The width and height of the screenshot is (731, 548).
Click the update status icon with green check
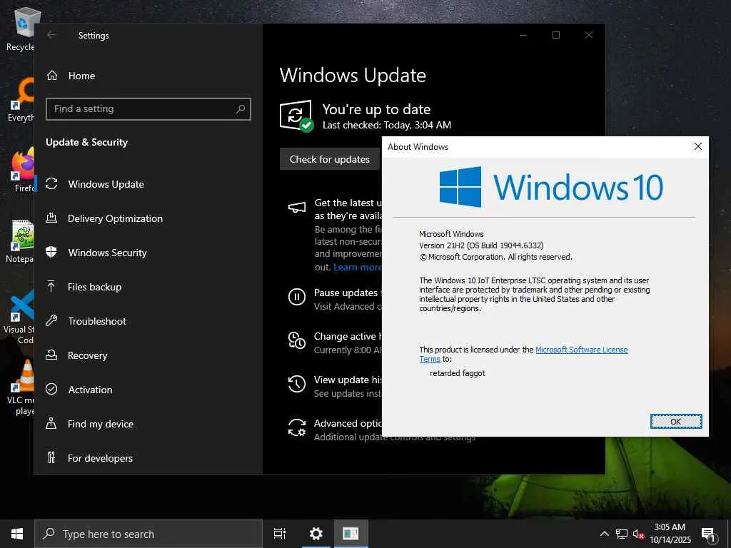(x=296, y=116)
